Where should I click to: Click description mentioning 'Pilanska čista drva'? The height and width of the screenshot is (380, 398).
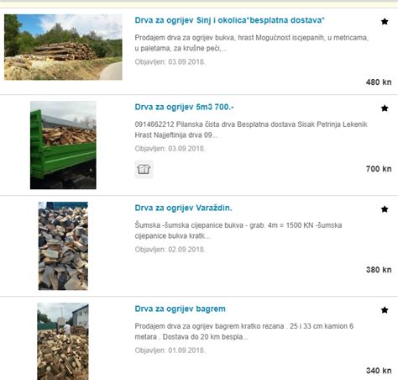[x=251, y=129]
